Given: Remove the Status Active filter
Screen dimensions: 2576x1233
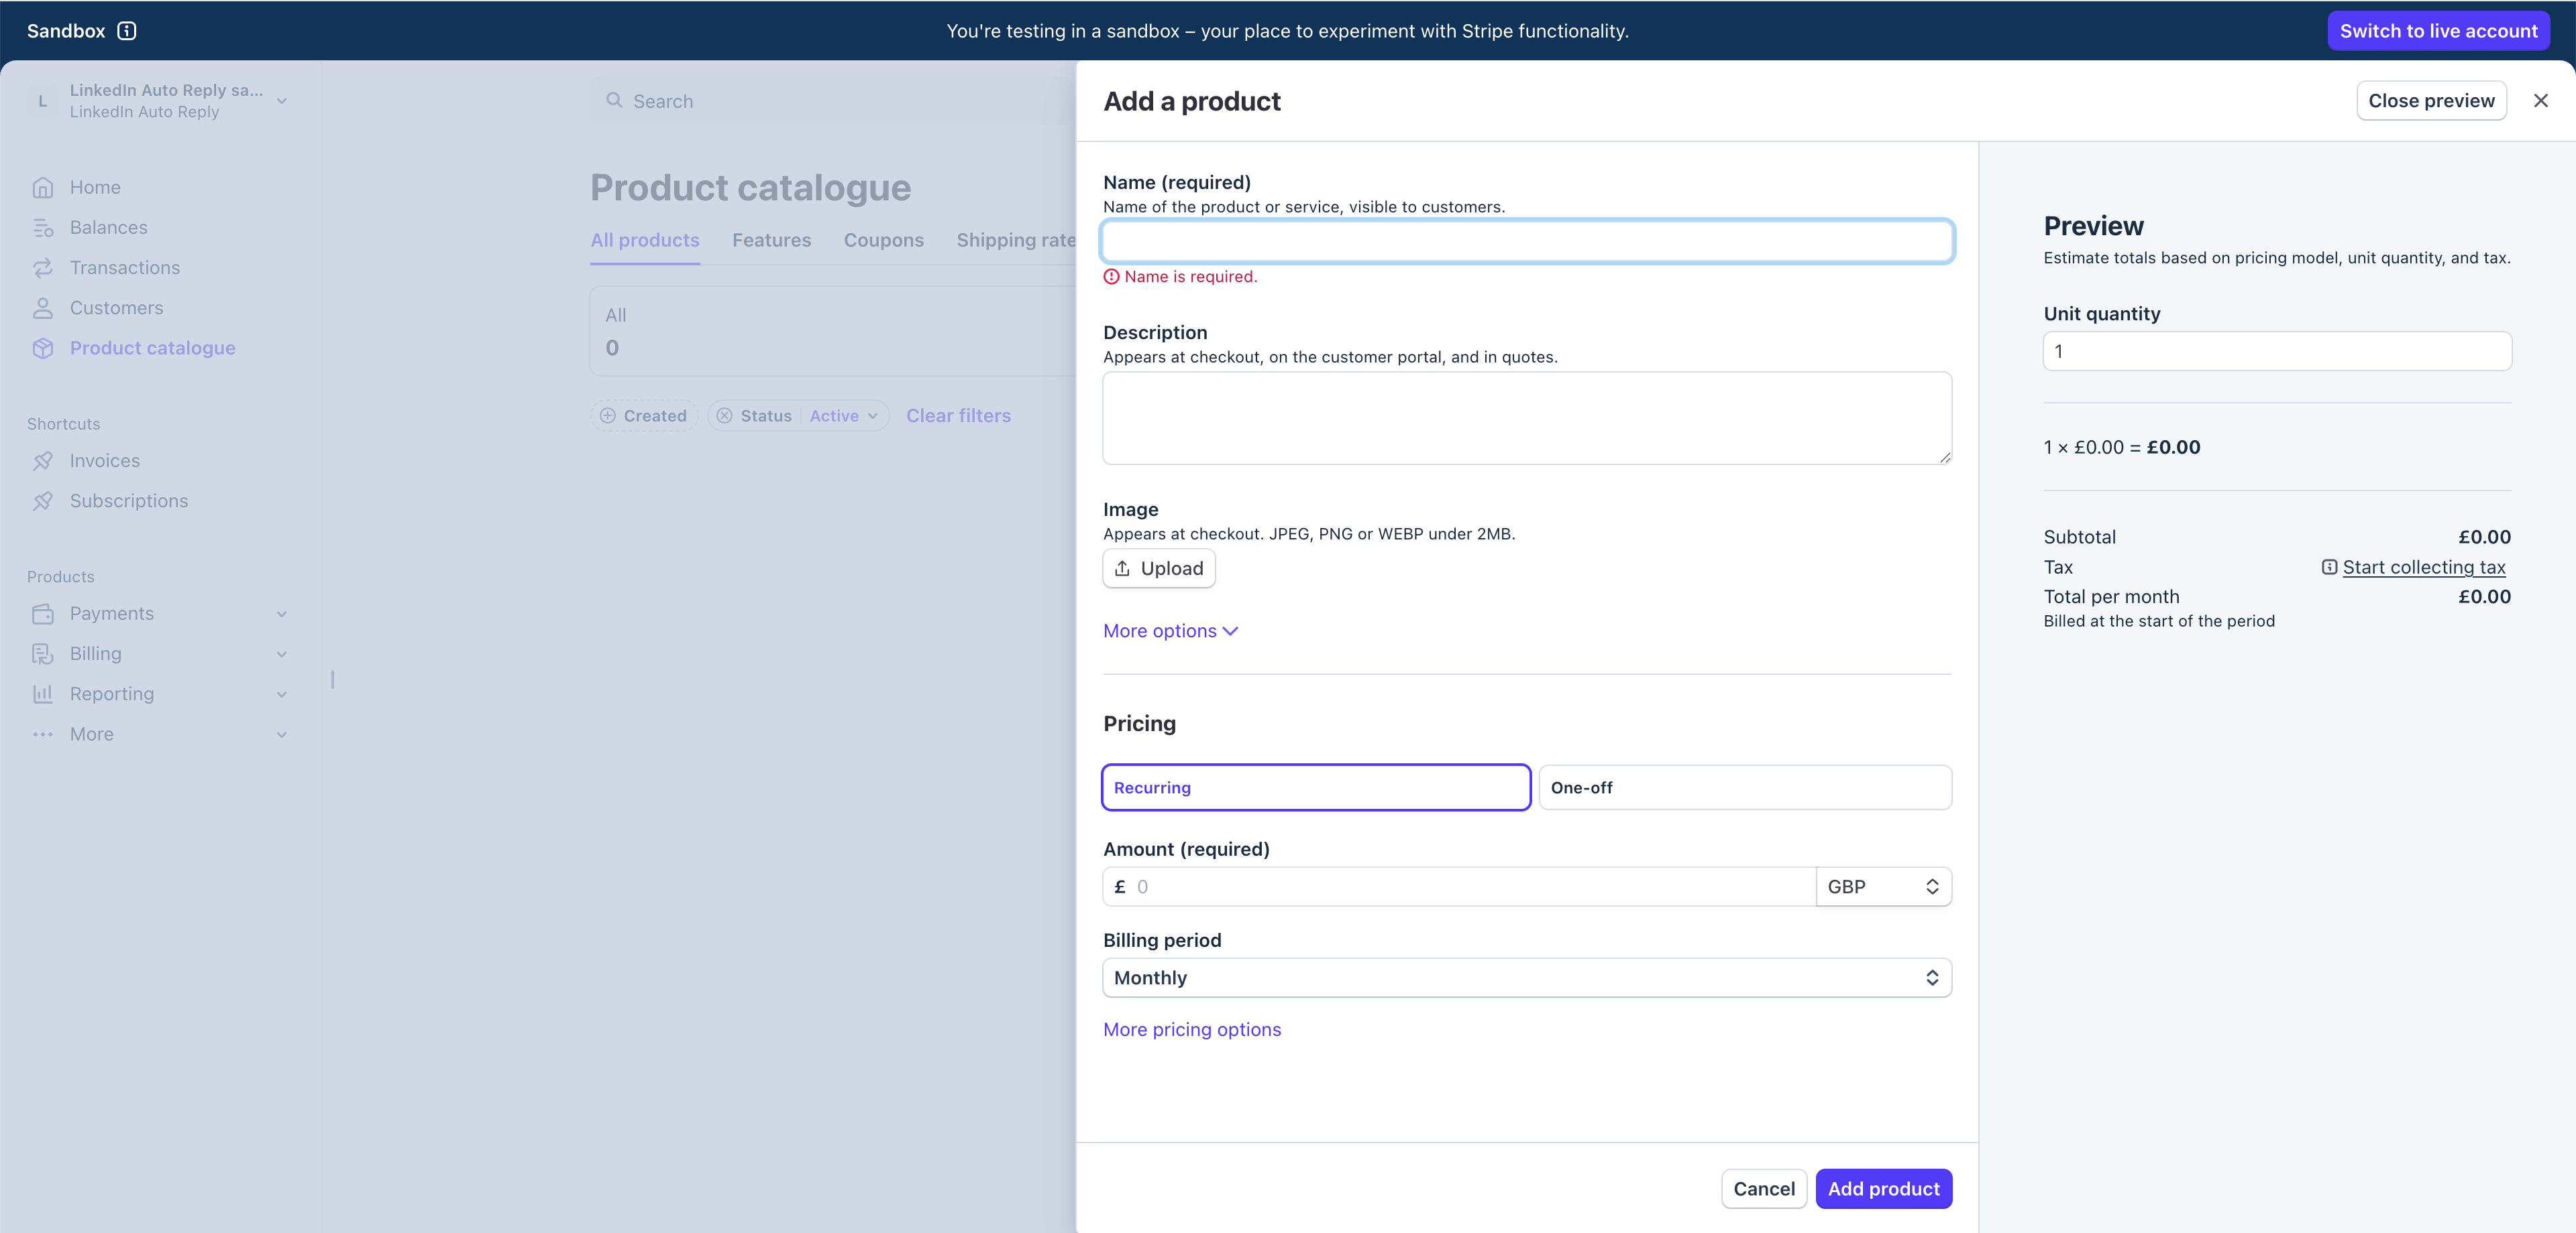Looking at the screenshot, I should (x=725, y=415).
